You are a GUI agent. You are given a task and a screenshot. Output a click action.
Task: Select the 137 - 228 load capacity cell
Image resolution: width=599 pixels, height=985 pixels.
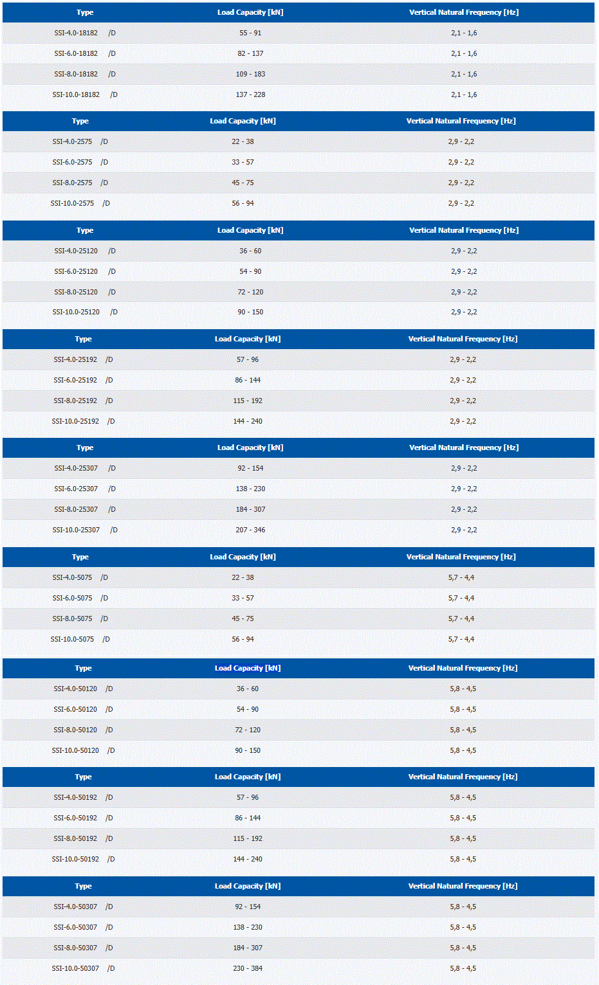coord(250,95)
